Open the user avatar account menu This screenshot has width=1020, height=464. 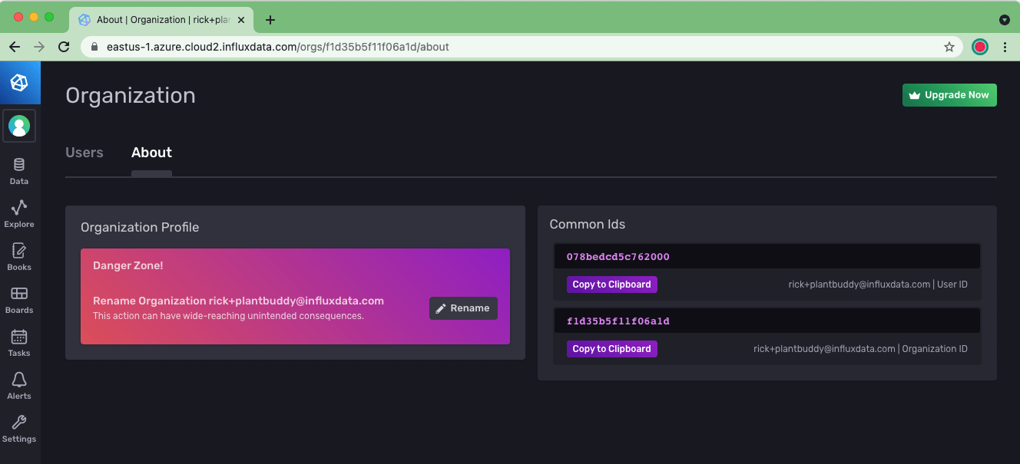click(19, 126)
